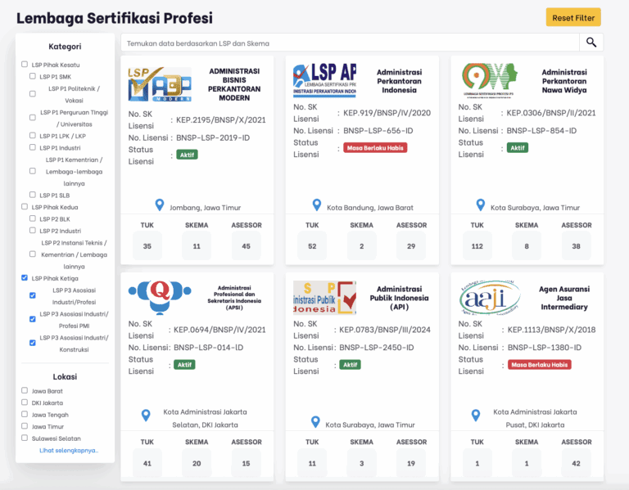Click the search magnifier icon
This screenshot has height=490, width=629.
pyautogui.click(x=591, y=43)
